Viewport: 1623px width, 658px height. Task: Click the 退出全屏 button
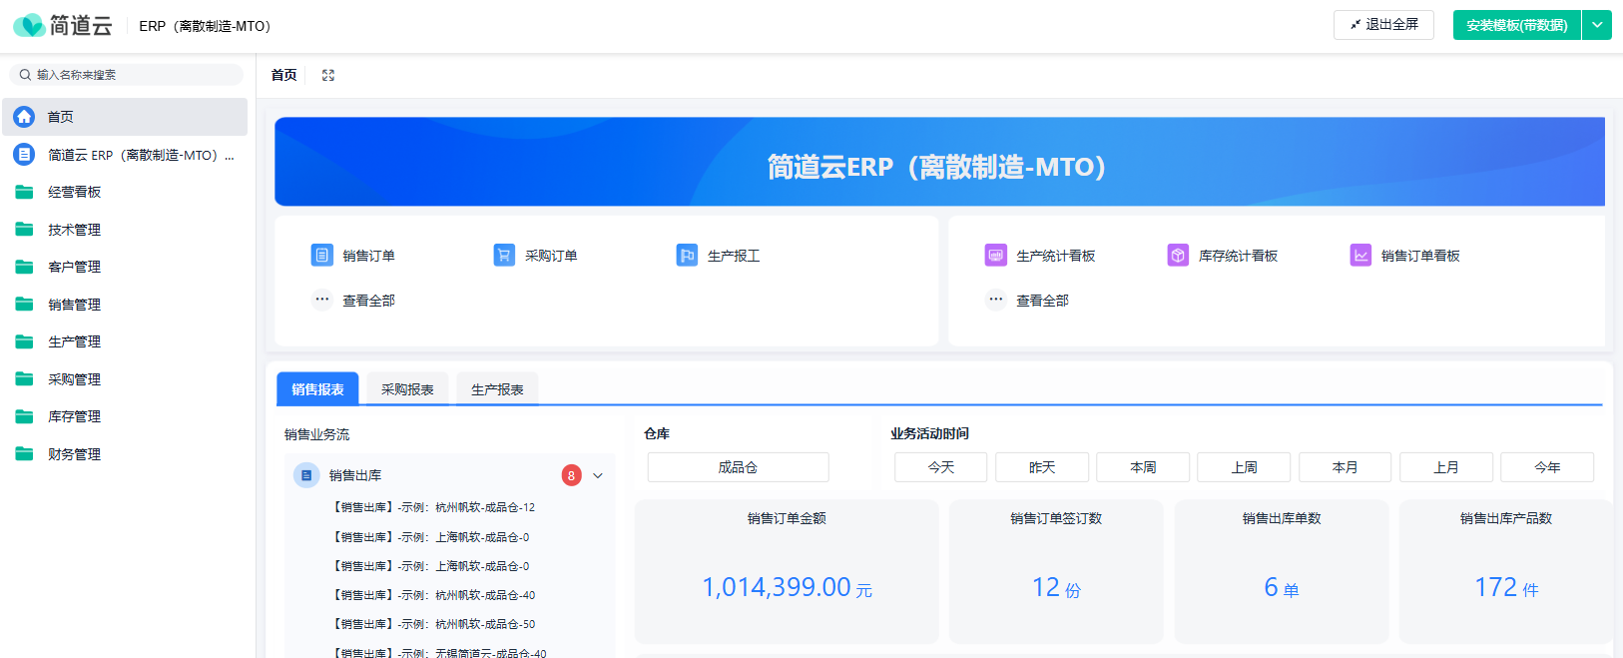(1383, 25)
